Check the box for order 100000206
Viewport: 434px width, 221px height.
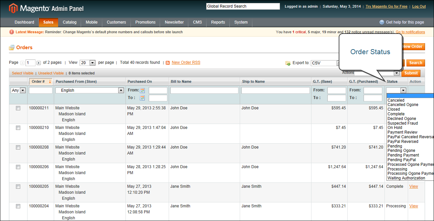point(18,167)
